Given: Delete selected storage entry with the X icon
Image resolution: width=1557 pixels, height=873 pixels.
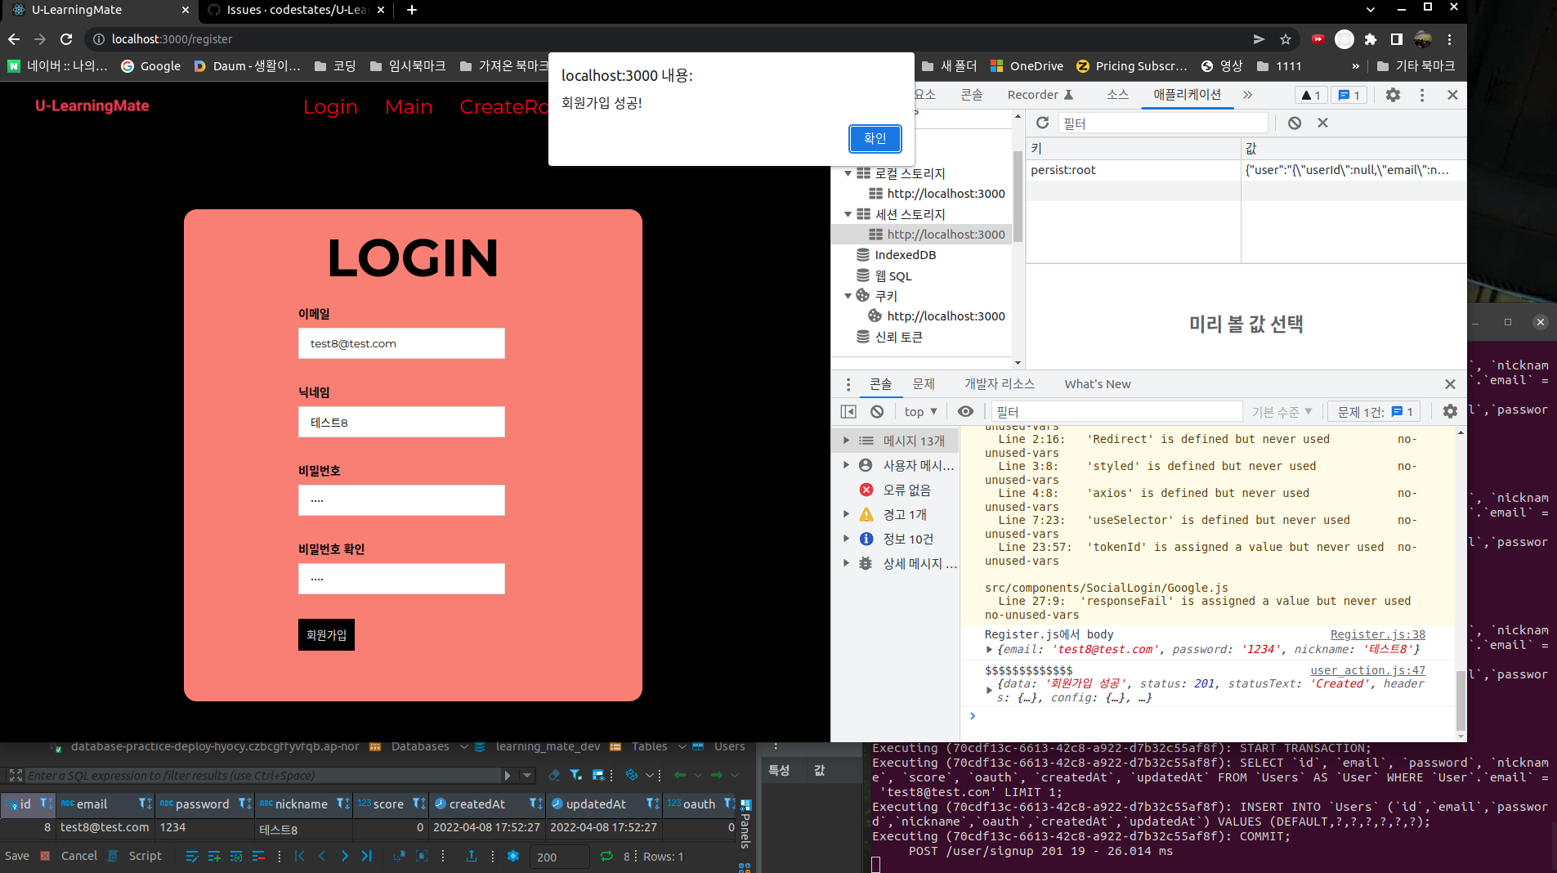Looking at the screenshot, I should pyautogui.click(x=1322, y=123).
